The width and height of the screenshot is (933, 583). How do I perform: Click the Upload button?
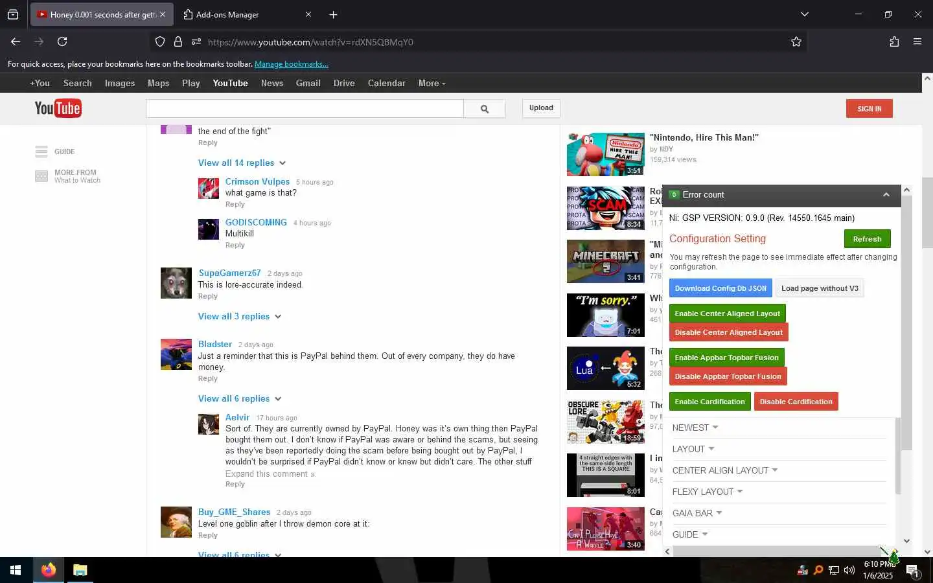coord(541,108)
